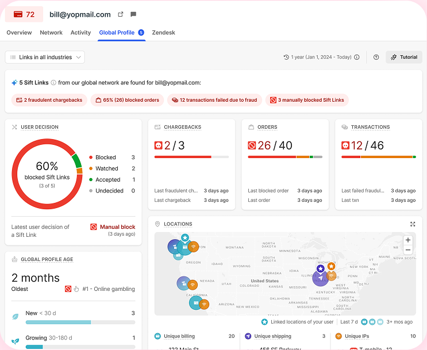The height and width of the screenshot is (350, 427).
Task: Select 65% (26) blocked orders chip
Action: point(127,100)
